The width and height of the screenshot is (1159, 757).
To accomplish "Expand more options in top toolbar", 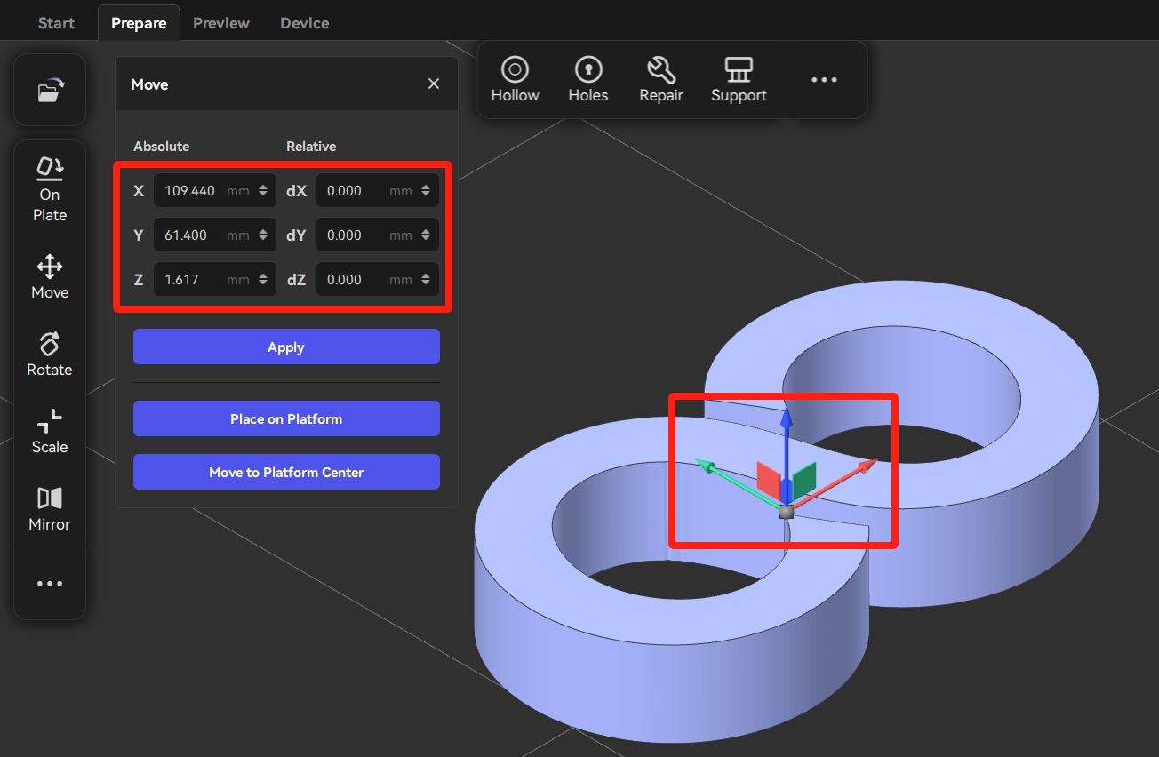I will [x=824, y=80].
